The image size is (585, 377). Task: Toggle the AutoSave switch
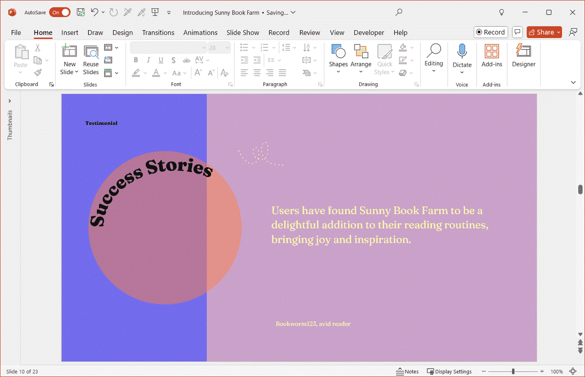click(x=59, y=12)
